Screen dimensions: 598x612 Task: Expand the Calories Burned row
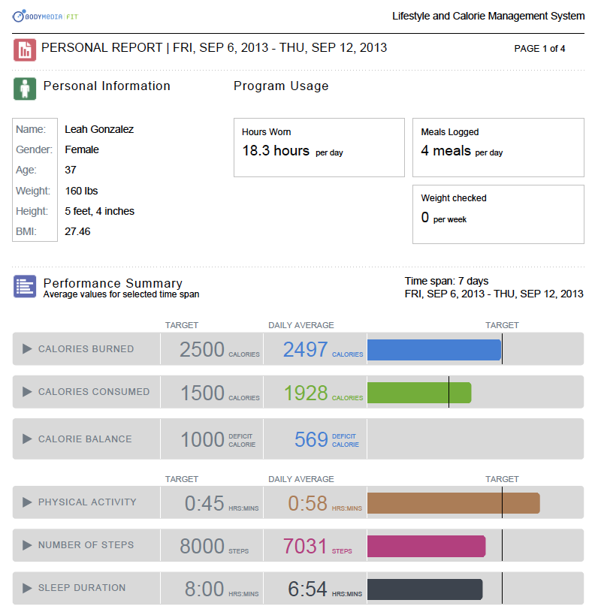(27, 349)
